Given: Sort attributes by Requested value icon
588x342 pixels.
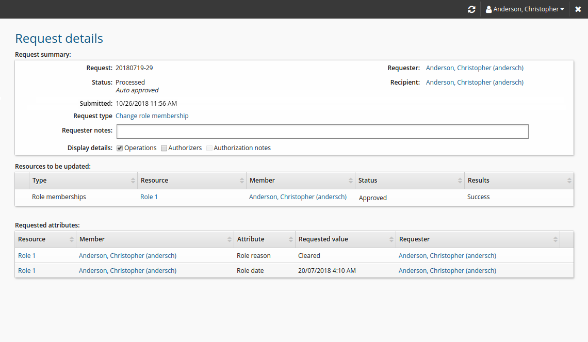Looking at the screenshot, I should pyautogui.click(x=391, y=239).
